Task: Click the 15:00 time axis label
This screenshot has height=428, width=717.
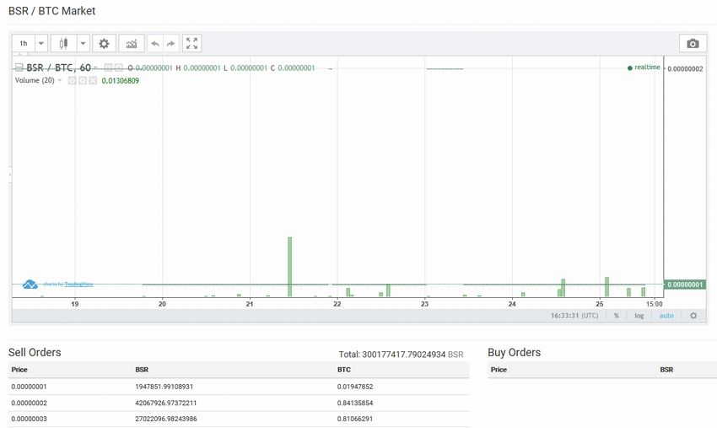Action: tap(655, 304)
